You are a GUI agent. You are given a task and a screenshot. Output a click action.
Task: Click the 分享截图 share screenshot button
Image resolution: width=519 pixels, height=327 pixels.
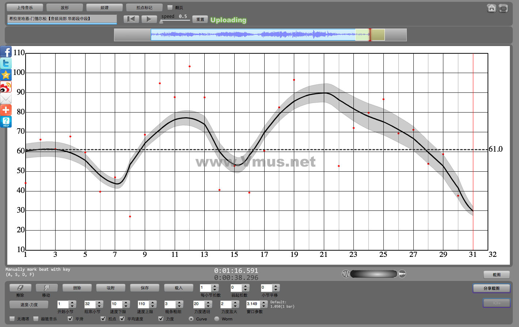pyautogui.click(x=491, y=288)
